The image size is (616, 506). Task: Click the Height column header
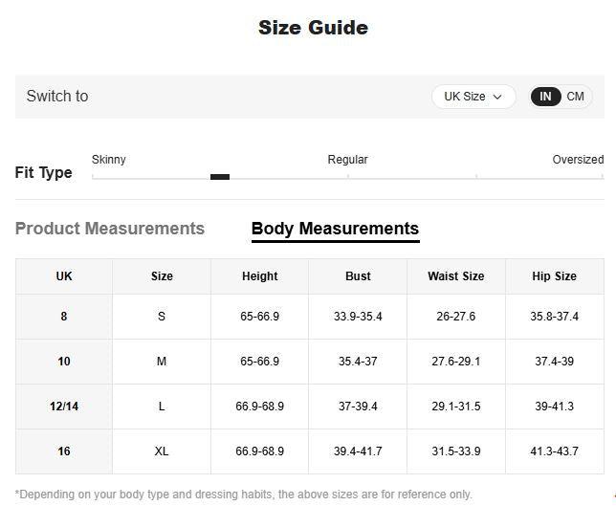click(259, 276)
